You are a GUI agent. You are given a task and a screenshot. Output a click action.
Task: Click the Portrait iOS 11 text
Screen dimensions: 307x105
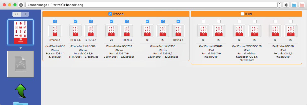coord(55,53)
